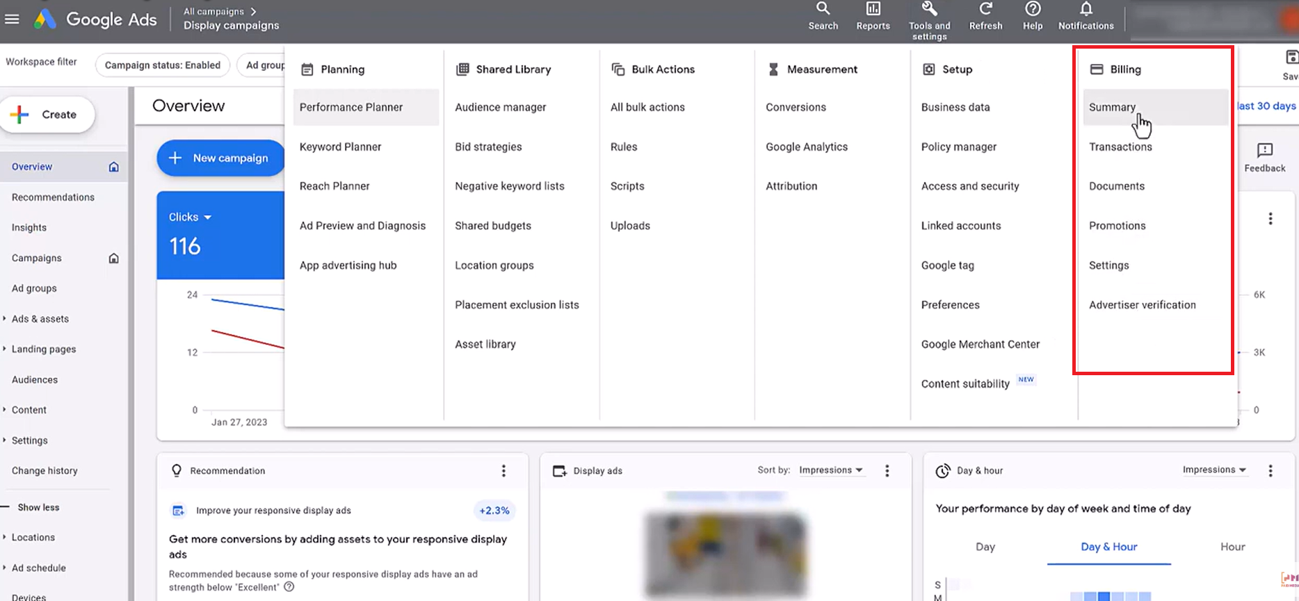Expand the Ads & assets sidebar section

point(5,319)
